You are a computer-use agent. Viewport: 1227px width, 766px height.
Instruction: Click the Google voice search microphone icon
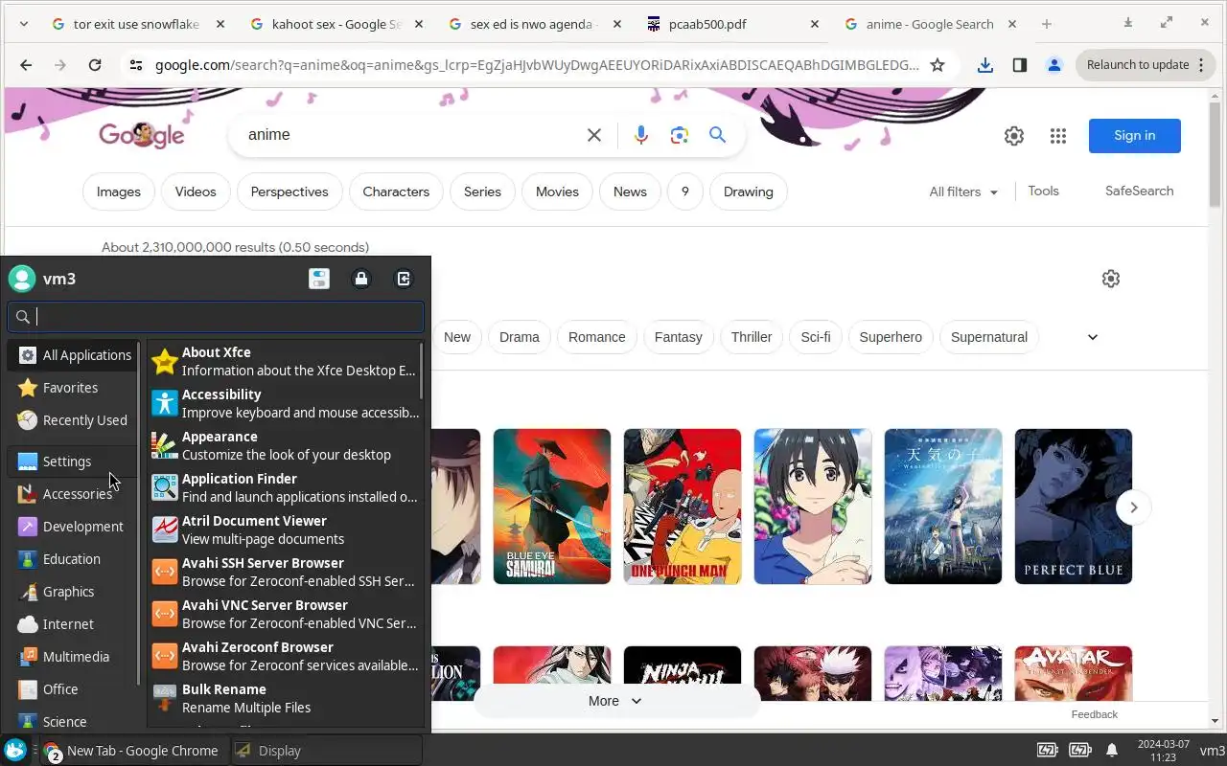[641, 135]
